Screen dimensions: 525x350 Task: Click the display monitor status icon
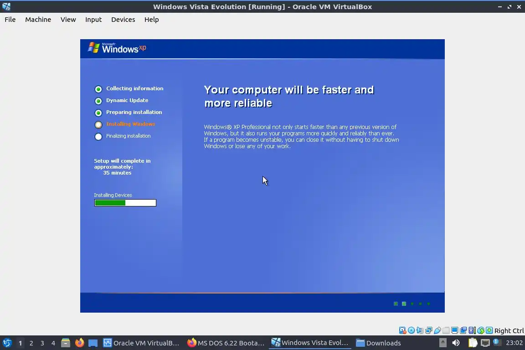(x=455, y=330)
